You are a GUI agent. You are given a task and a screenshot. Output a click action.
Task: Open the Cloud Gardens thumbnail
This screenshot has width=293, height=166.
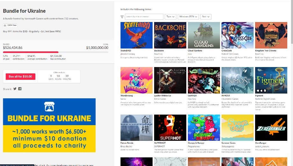[204, 35]
